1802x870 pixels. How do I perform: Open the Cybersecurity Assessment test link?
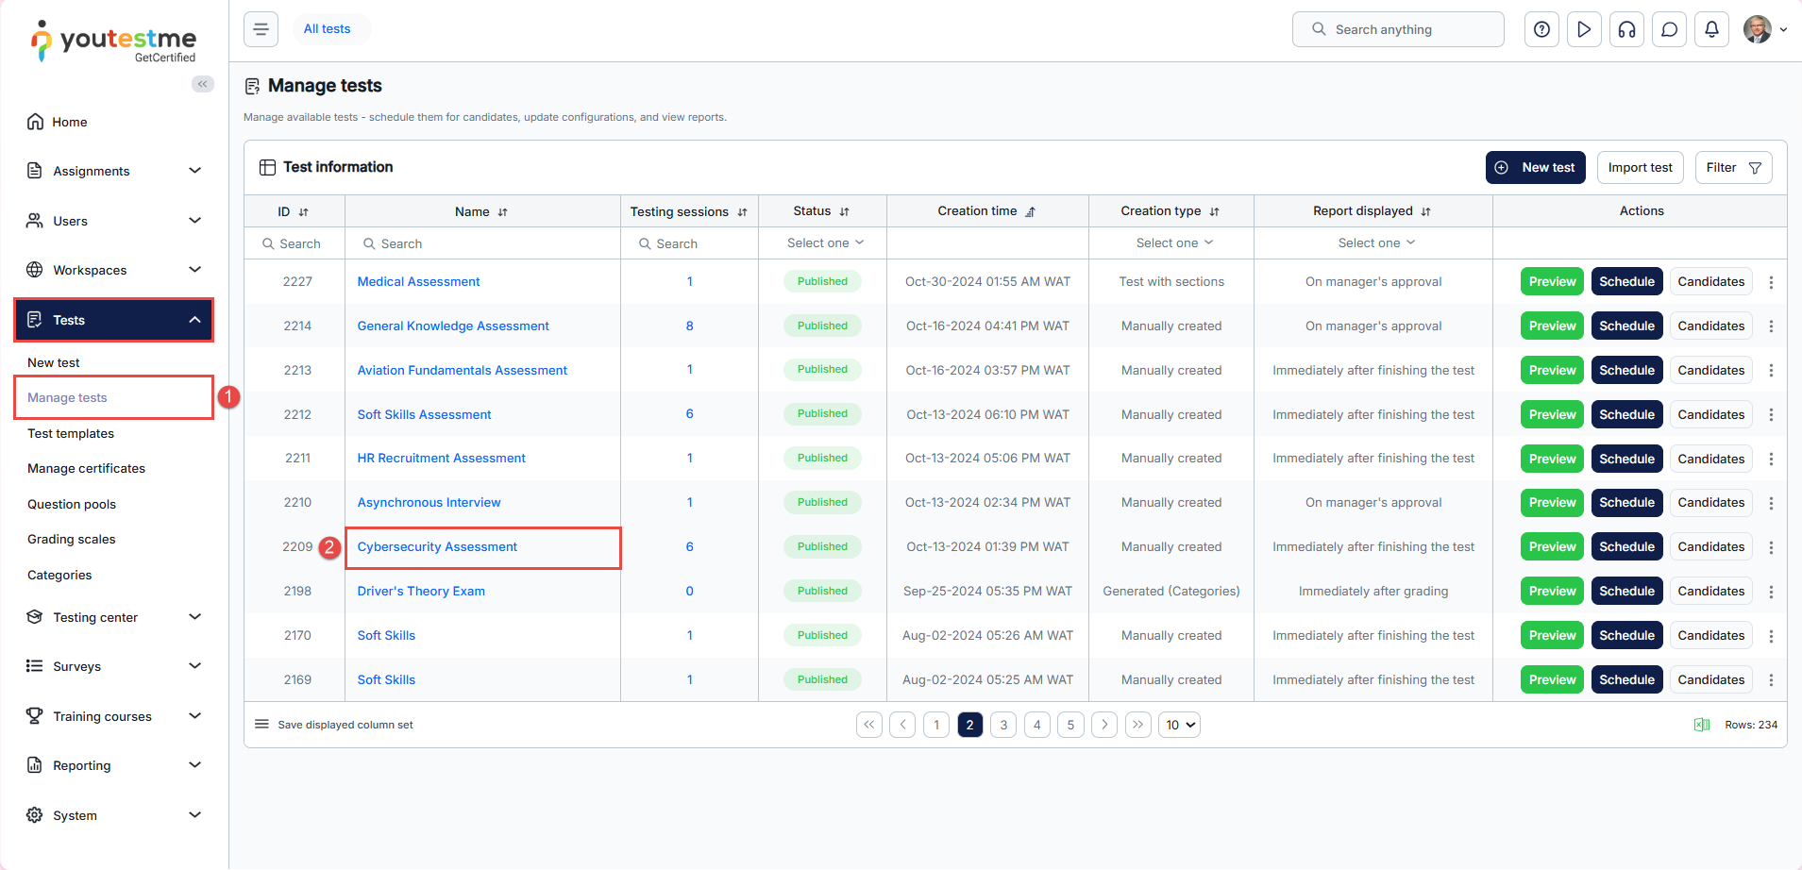pyautogui.click(x=437, y=547)
